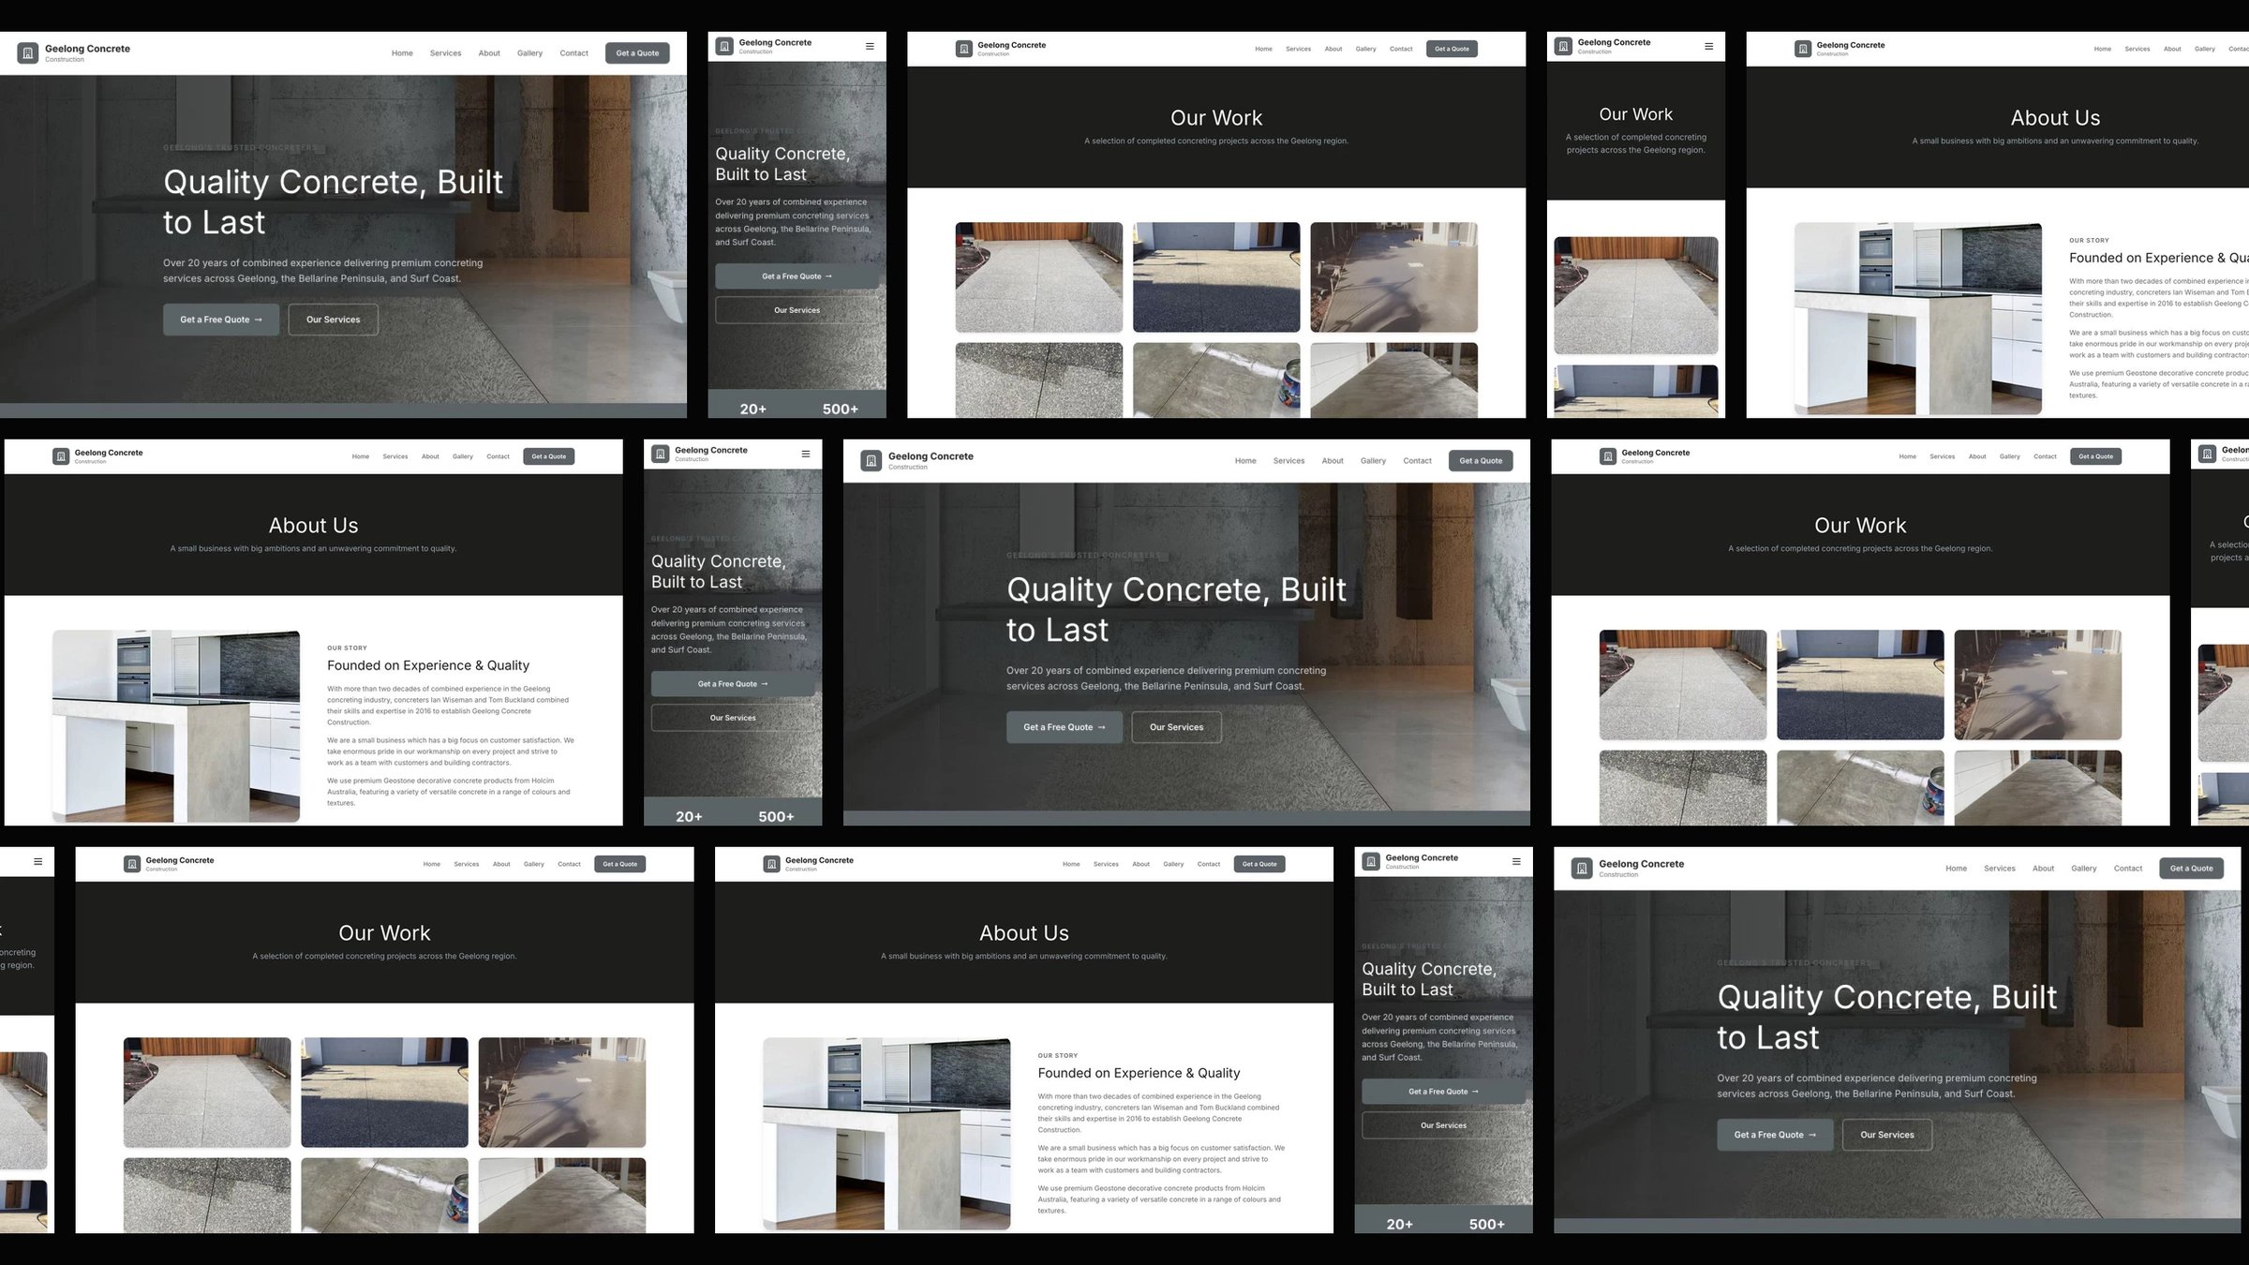Click '20+' stat in bottom-row mobile hero
This screenshot has width=2249, height=1265.
(1399, 1225)
